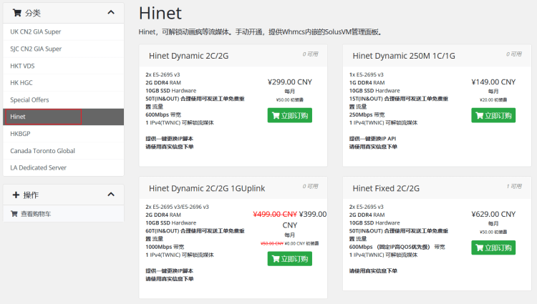This screenshot has width=537, height=304.
Task: Click the cart icon beside 查看购物车
Action: [14, 214]
